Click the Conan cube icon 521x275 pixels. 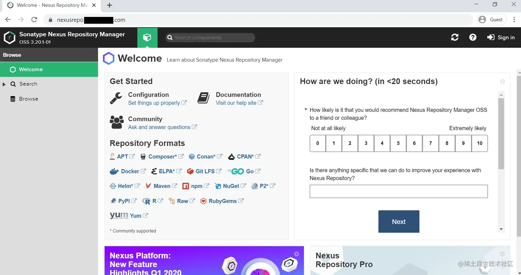(x=192, y=157)
